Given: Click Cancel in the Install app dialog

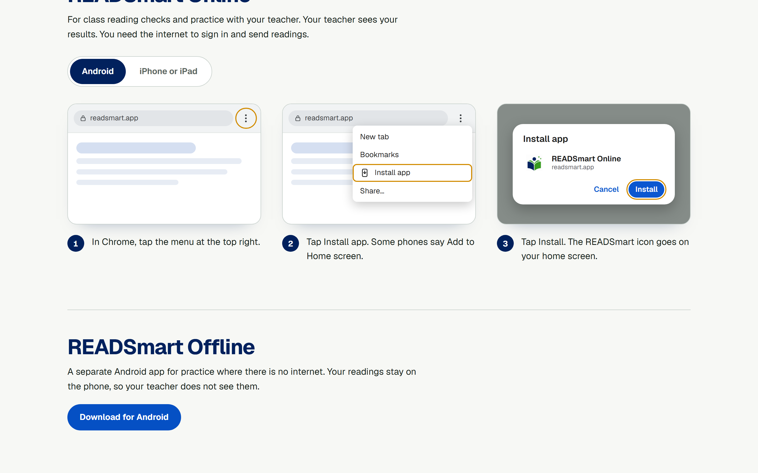Looking at the screenshot, I should pyautogui.click(x=606, y=189).
